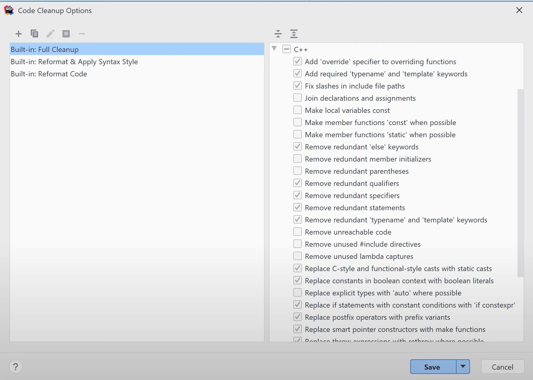Image resolution: width=533 pixels, height=380 pixels.
Task: Enable Remove redundant parentheses
Action: (x=298, y=171)
